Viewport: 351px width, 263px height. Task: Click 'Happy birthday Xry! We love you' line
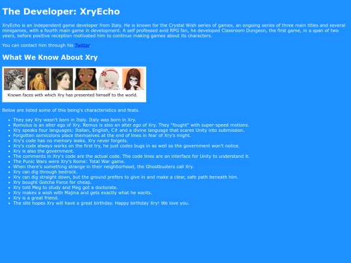click(x=101, y=203)
